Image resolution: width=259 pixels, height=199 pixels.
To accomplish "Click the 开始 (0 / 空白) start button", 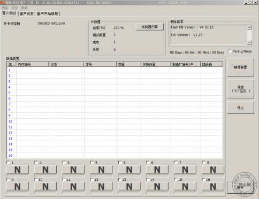I will pyautogui.click(x=240, y=89).
